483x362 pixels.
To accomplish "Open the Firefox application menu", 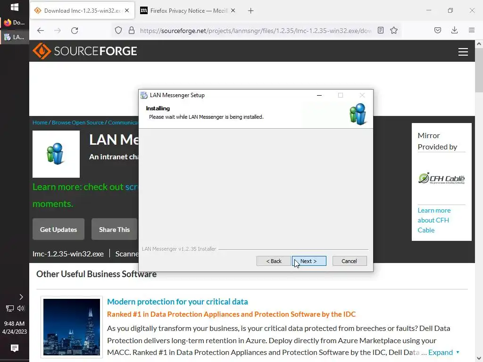I will click(x=472, y=30).
